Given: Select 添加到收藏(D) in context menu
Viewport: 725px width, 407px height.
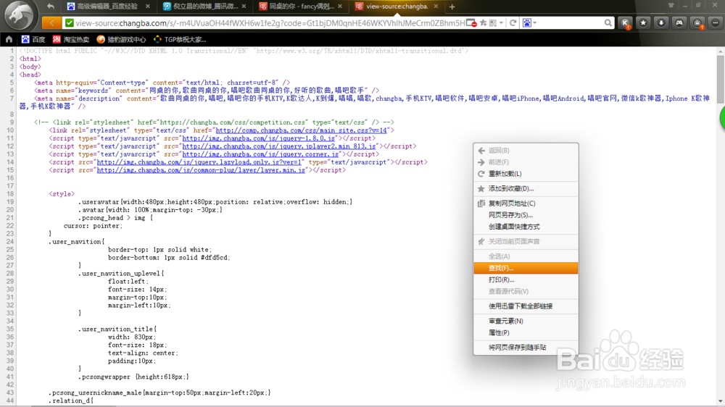Looking at the screenshot, I should click(526, 188).
